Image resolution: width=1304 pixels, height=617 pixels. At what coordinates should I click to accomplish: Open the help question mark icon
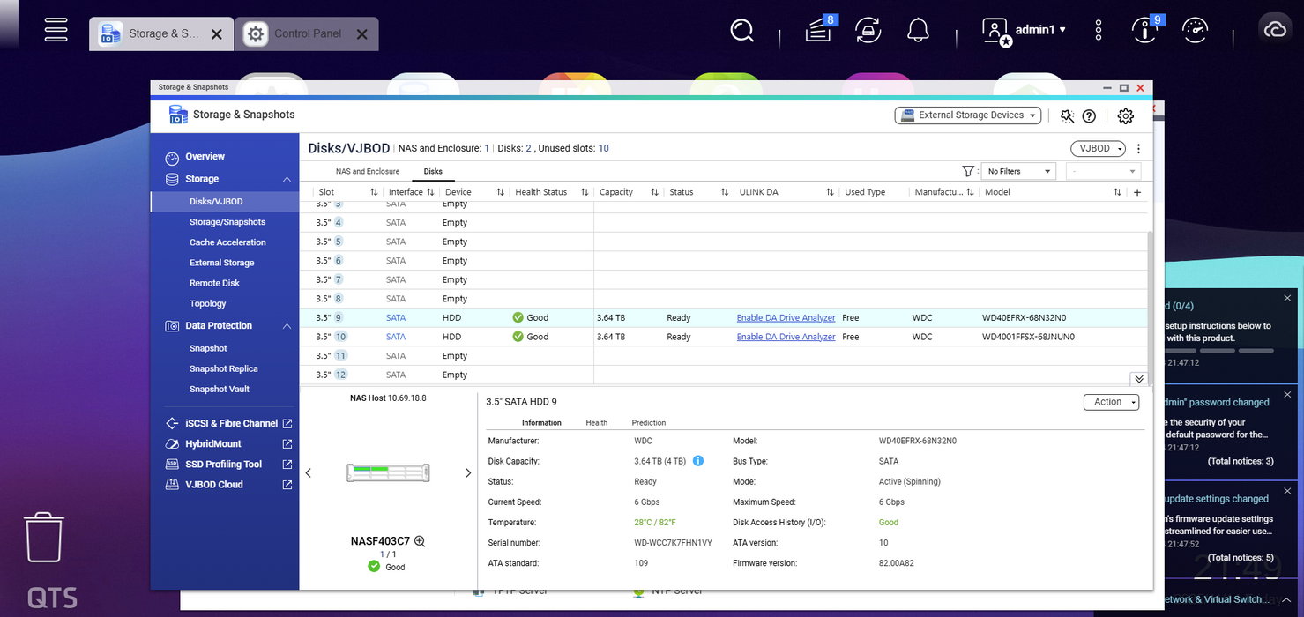(1089, 115)
